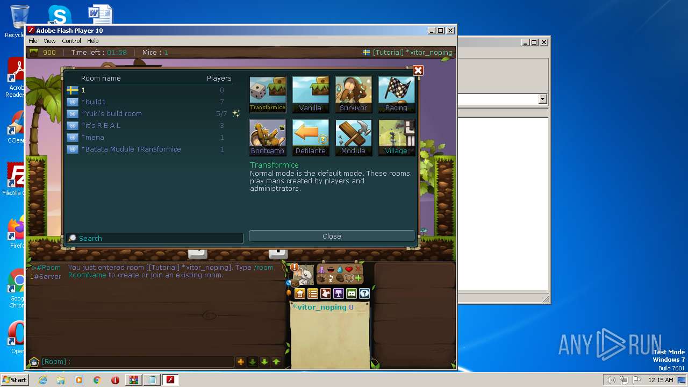
Task: Open the Control menu
Action: tap(71, 41)
